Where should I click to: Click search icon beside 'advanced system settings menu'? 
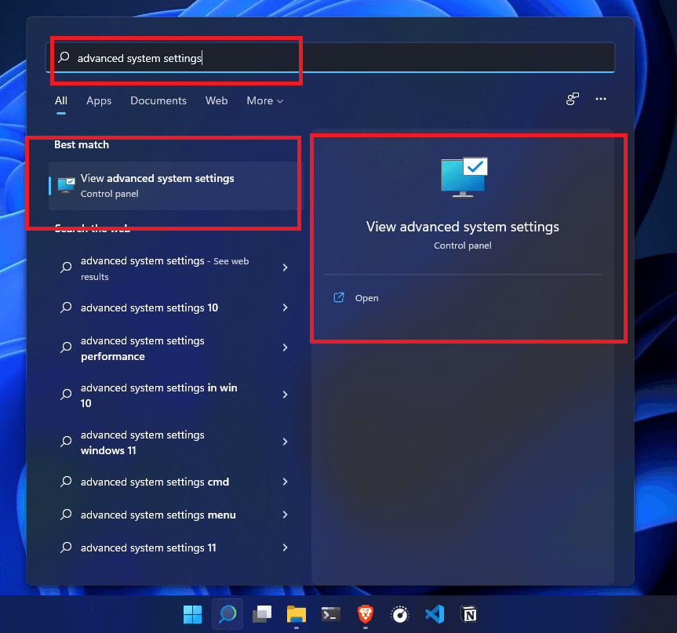pos(66,515)
